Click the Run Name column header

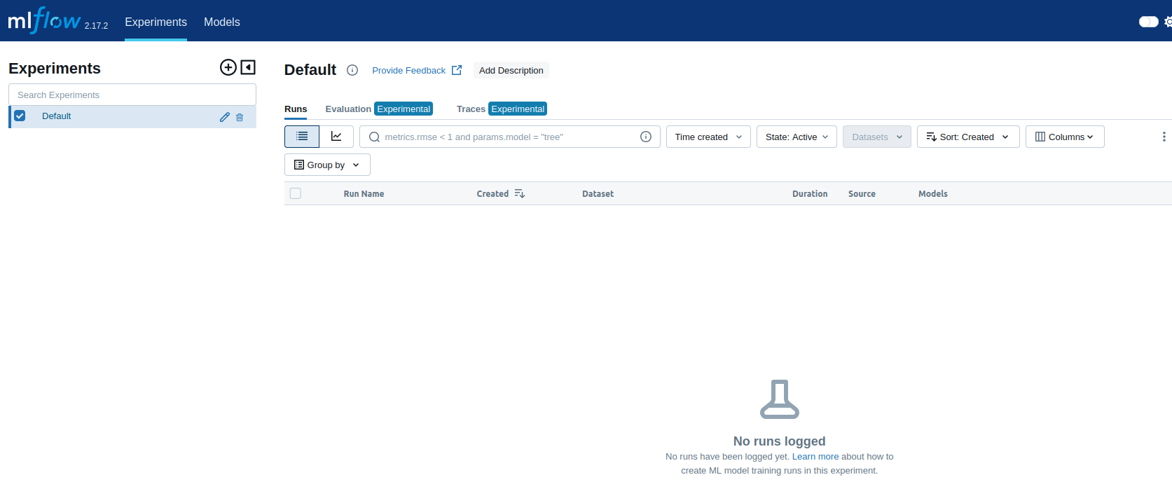[x=364, y=193]
